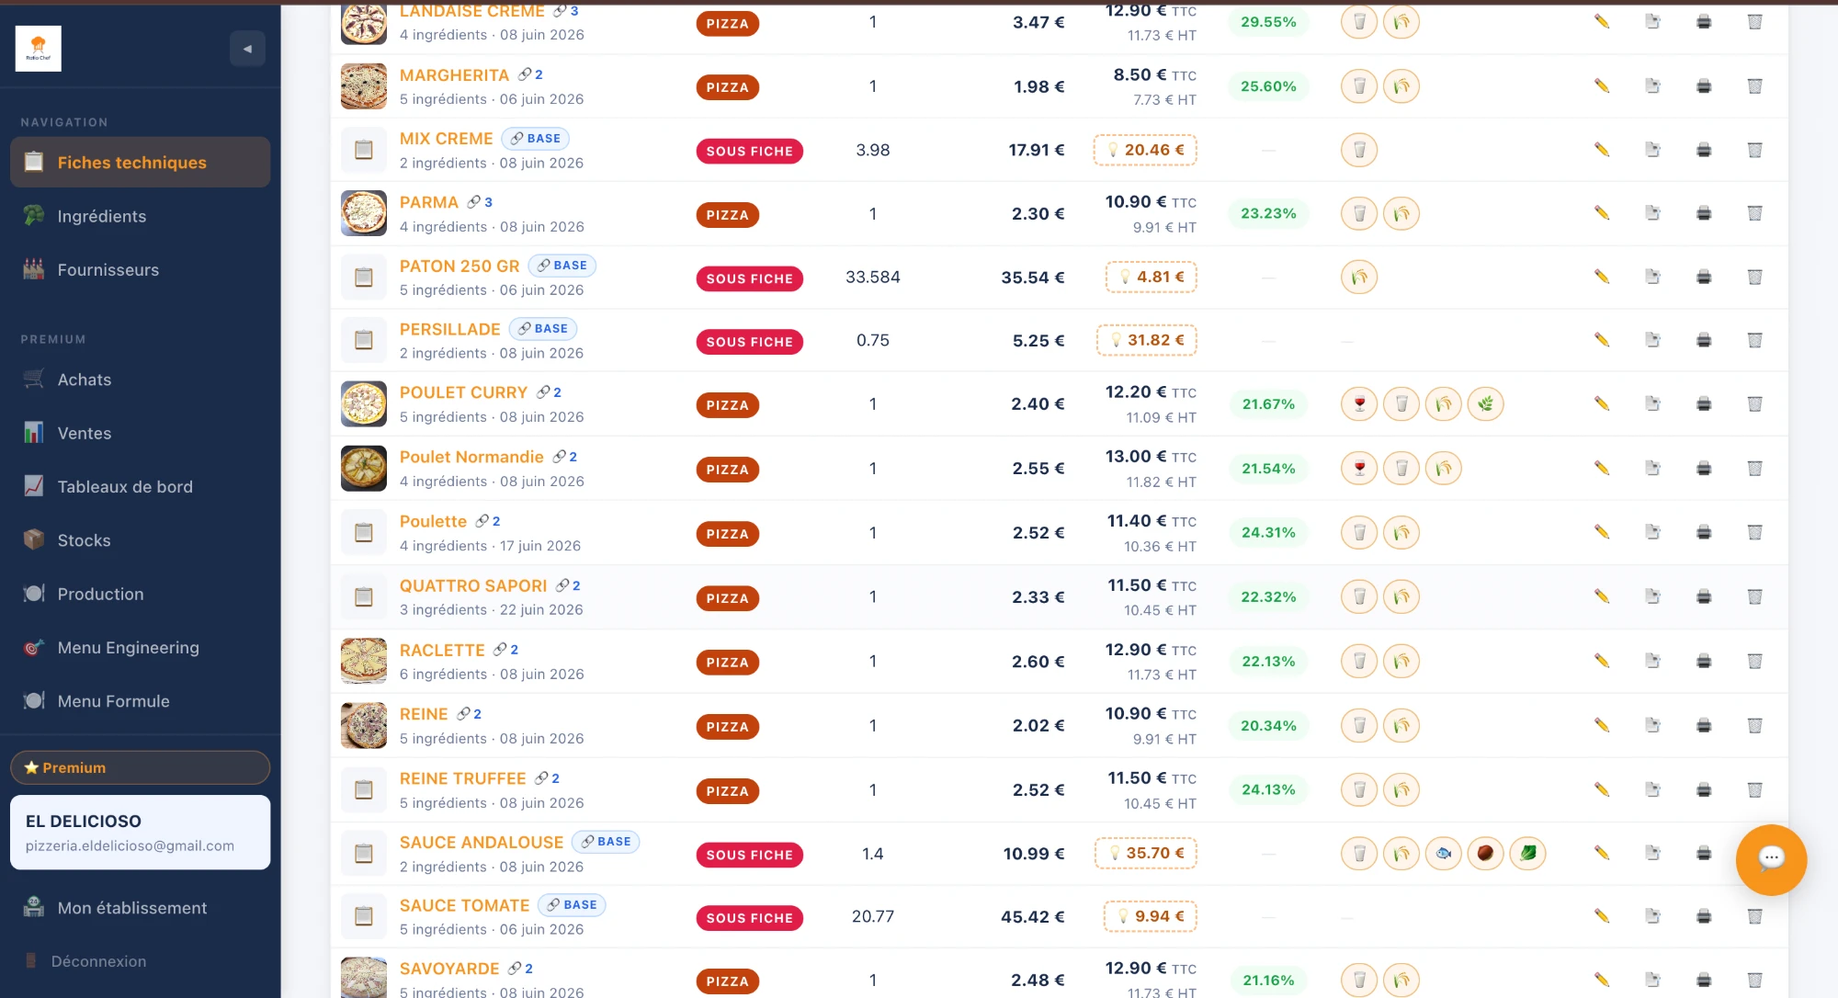The height and width of the screenshot is (998, 1838).
Task: Print the SAUCE TOMATE sheet
Action: tap(1704, 916)
